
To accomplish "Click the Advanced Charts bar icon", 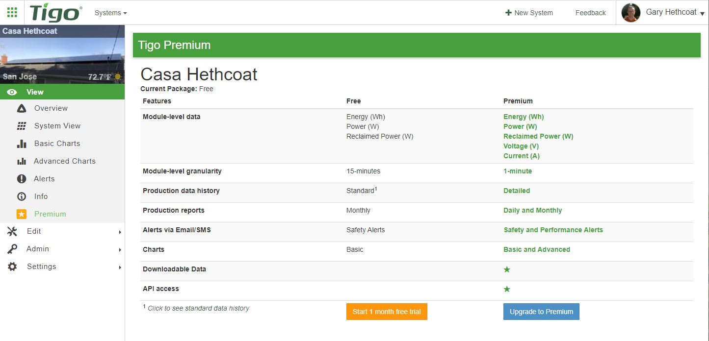I will [x=22, y=161].
